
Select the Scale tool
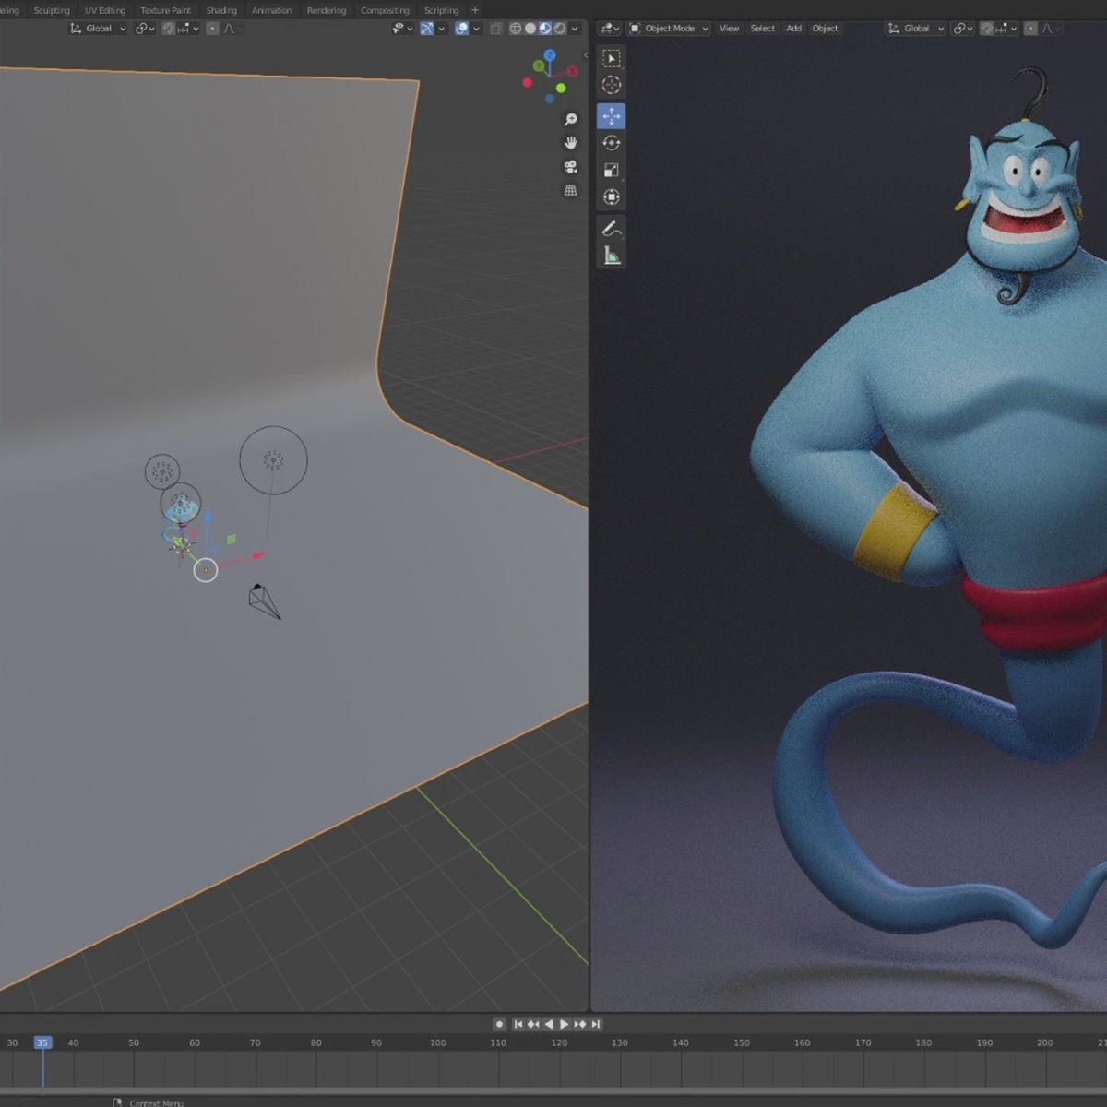point(611,170)
